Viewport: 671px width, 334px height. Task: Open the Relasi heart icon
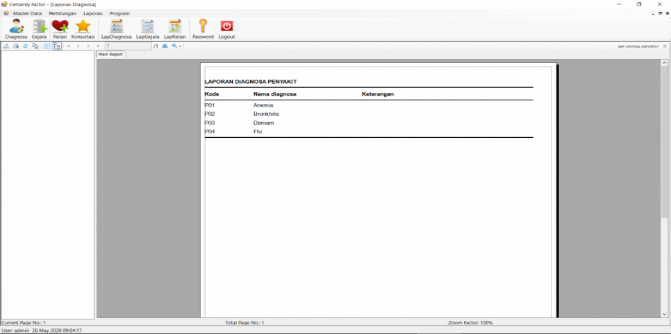pyautogui.click(x=60, y=30)
